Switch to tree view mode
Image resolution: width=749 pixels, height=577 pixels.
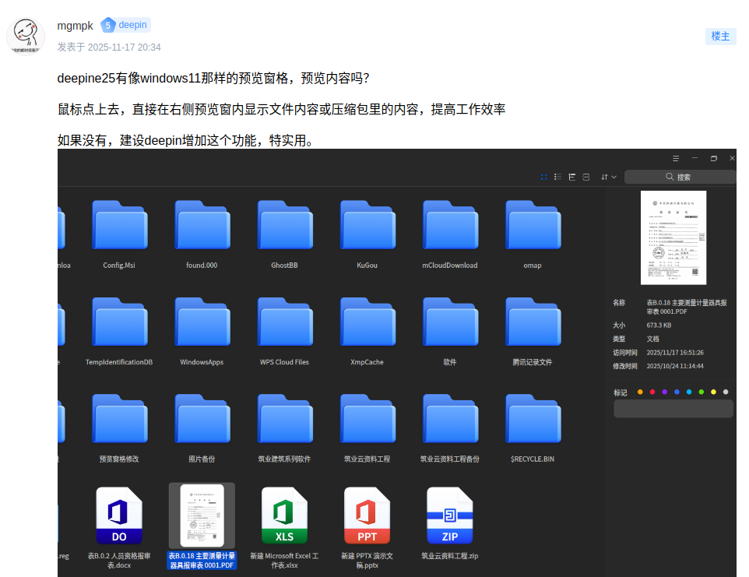point(571,178)
